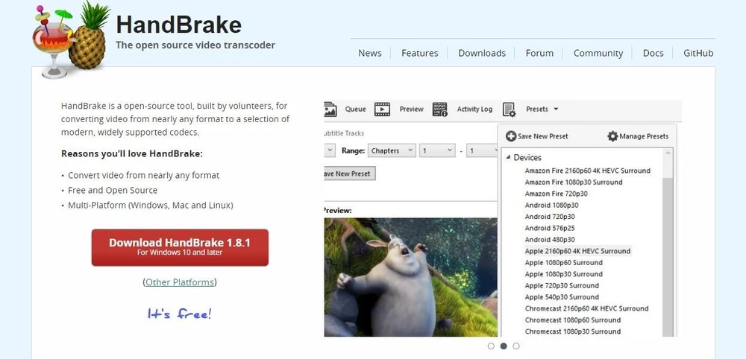This screenshot has width=746, height=359.
Task: Open the second chapter number dropdown
Action: pos(481,151)
